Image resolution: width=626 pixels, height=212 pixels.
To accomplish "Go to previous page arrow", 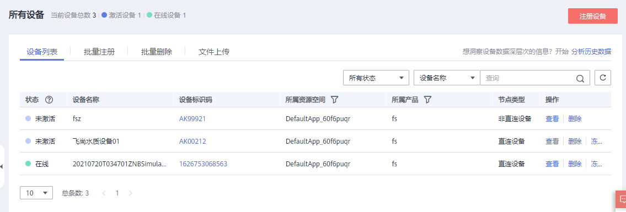I will click(104, 193).
